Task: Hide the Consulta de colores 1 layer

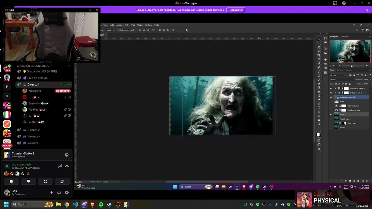Action: point(331,89)
